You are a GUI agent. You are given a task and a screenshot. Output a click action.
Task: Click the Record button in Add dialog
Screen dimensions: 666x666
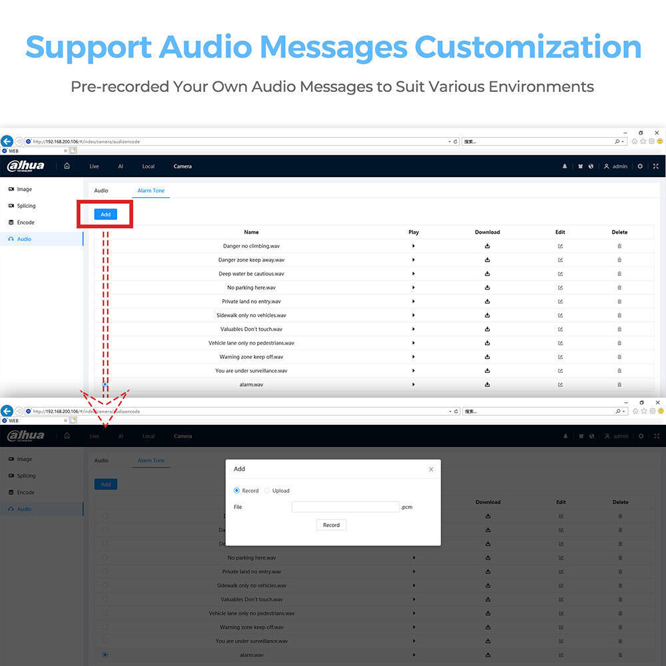tap(331, 525)
